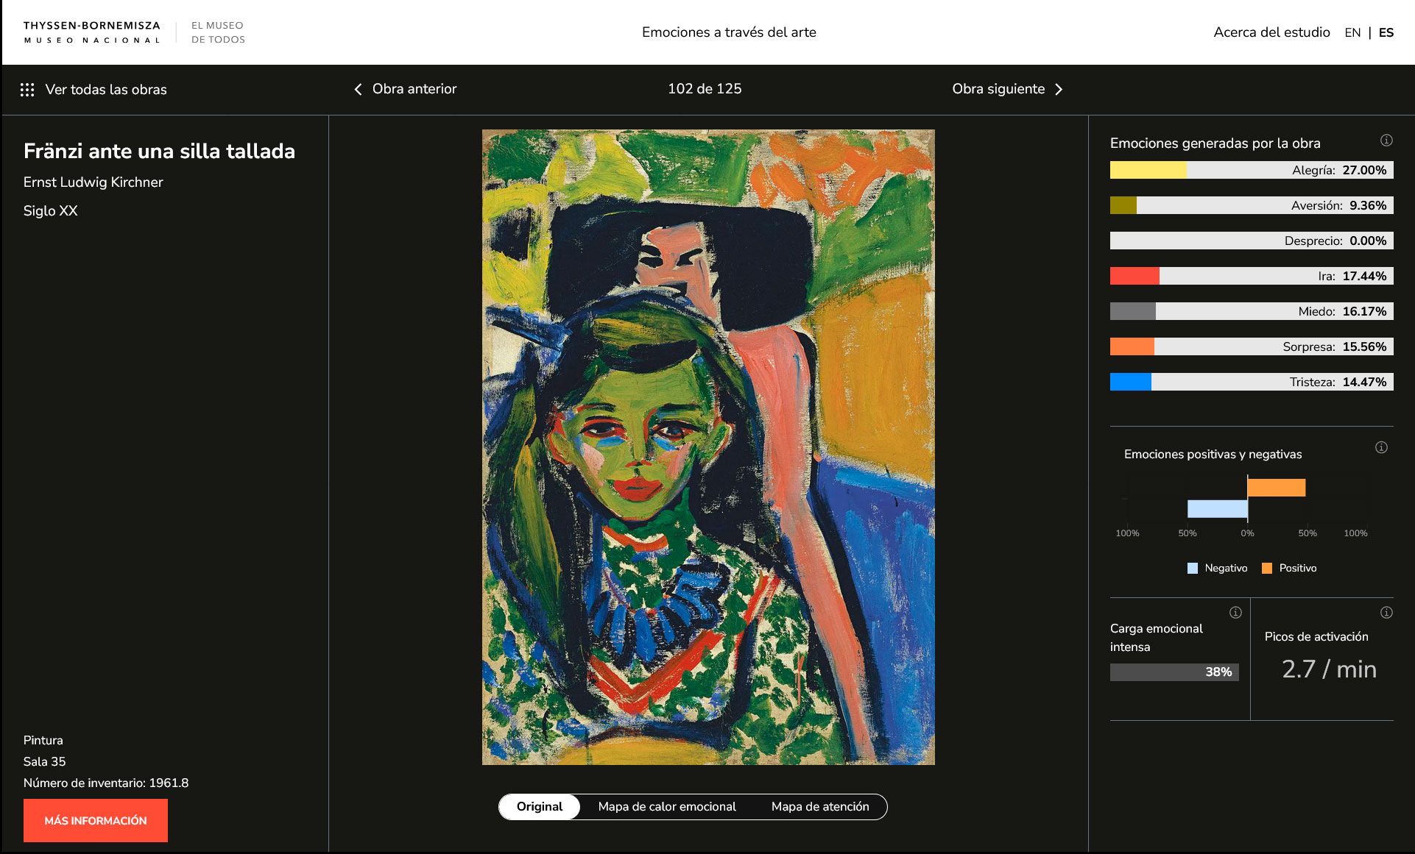This screenshot has width=1415, height=854.
Task: Open Acerca del estudio page
Action: [x=1271, y=32]
